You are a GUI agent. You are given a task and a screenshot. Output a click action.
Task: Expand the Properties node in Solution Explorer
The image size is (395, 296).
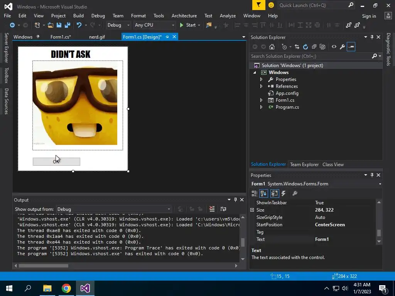point(261,79)
